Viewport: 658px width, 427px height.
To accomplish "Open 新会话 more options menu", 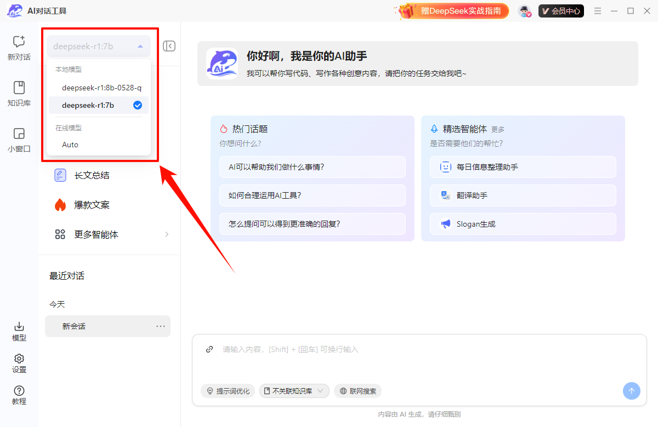I will (x=161, y=326).
